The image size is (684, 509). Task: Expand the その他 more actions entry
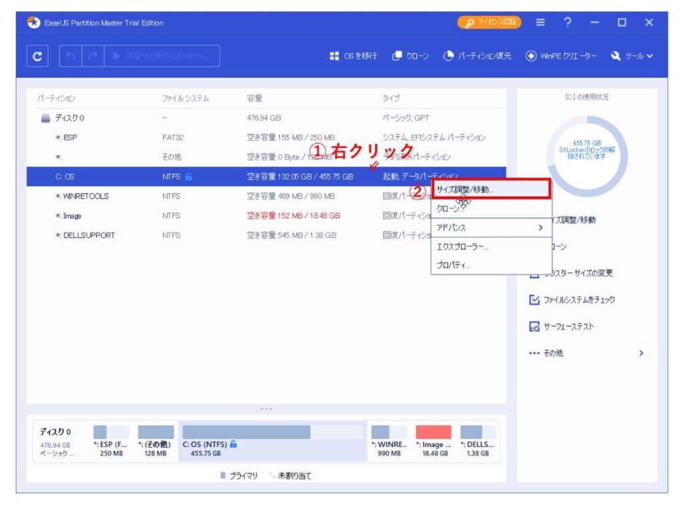point(586,353)
